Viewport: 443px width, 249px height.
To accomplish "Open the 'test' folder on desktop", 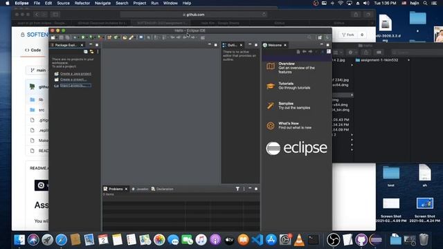I will pos(391,176).
